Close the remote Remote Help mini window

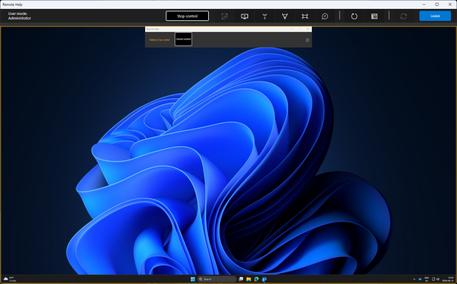point(308,29)
